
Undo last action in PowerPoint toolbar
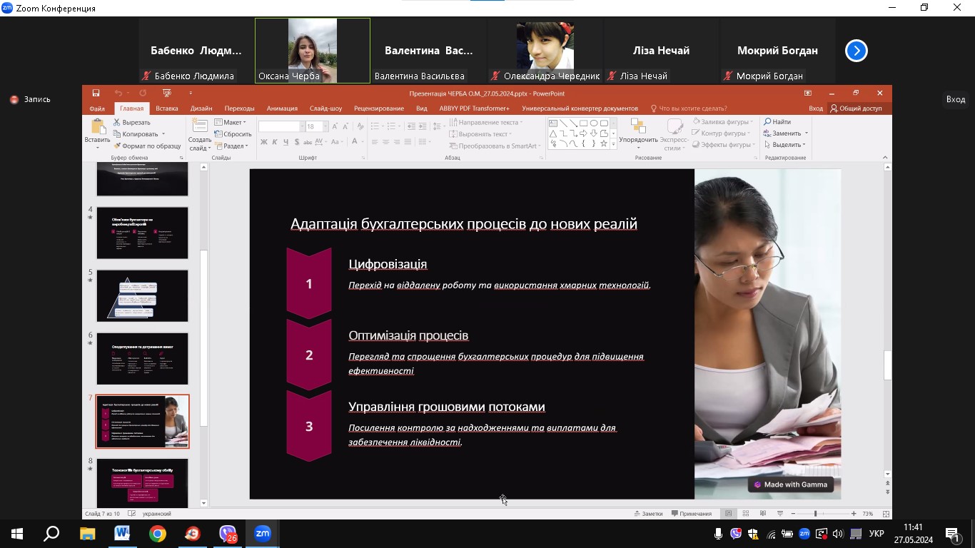[x=118, y=93]
